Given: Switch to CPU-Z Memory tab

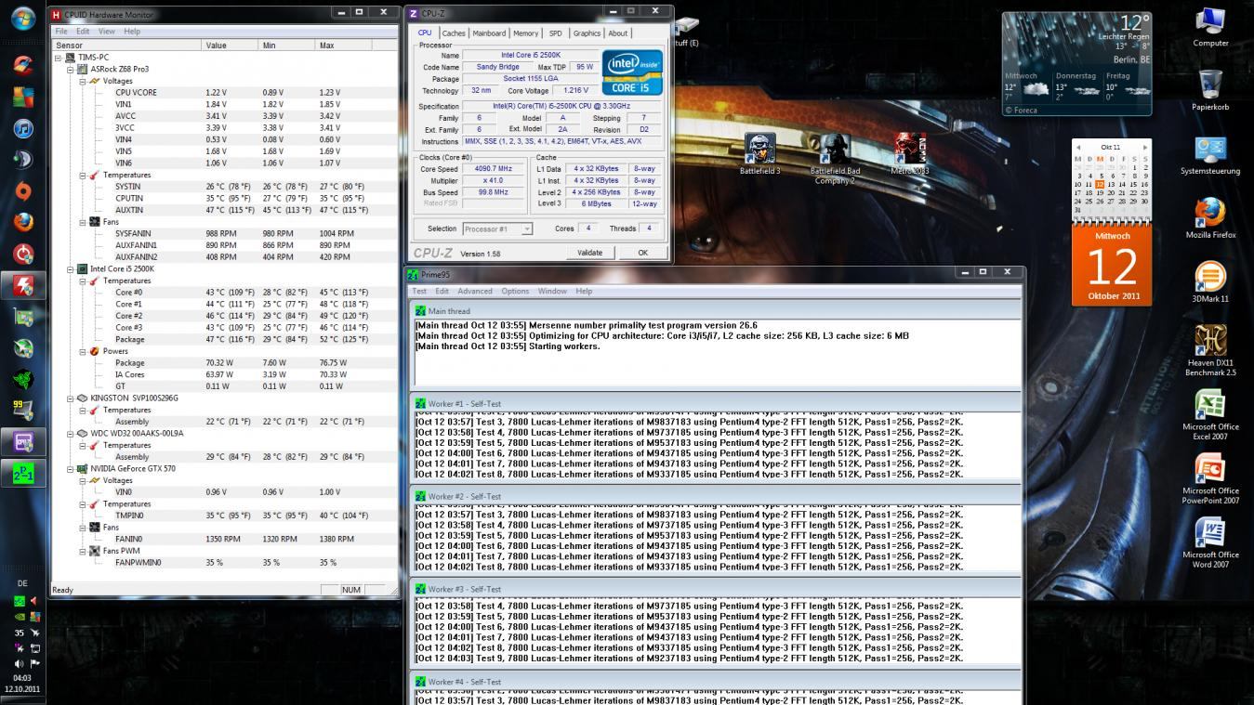Looking at the screenshot, I should pos(525,33).
